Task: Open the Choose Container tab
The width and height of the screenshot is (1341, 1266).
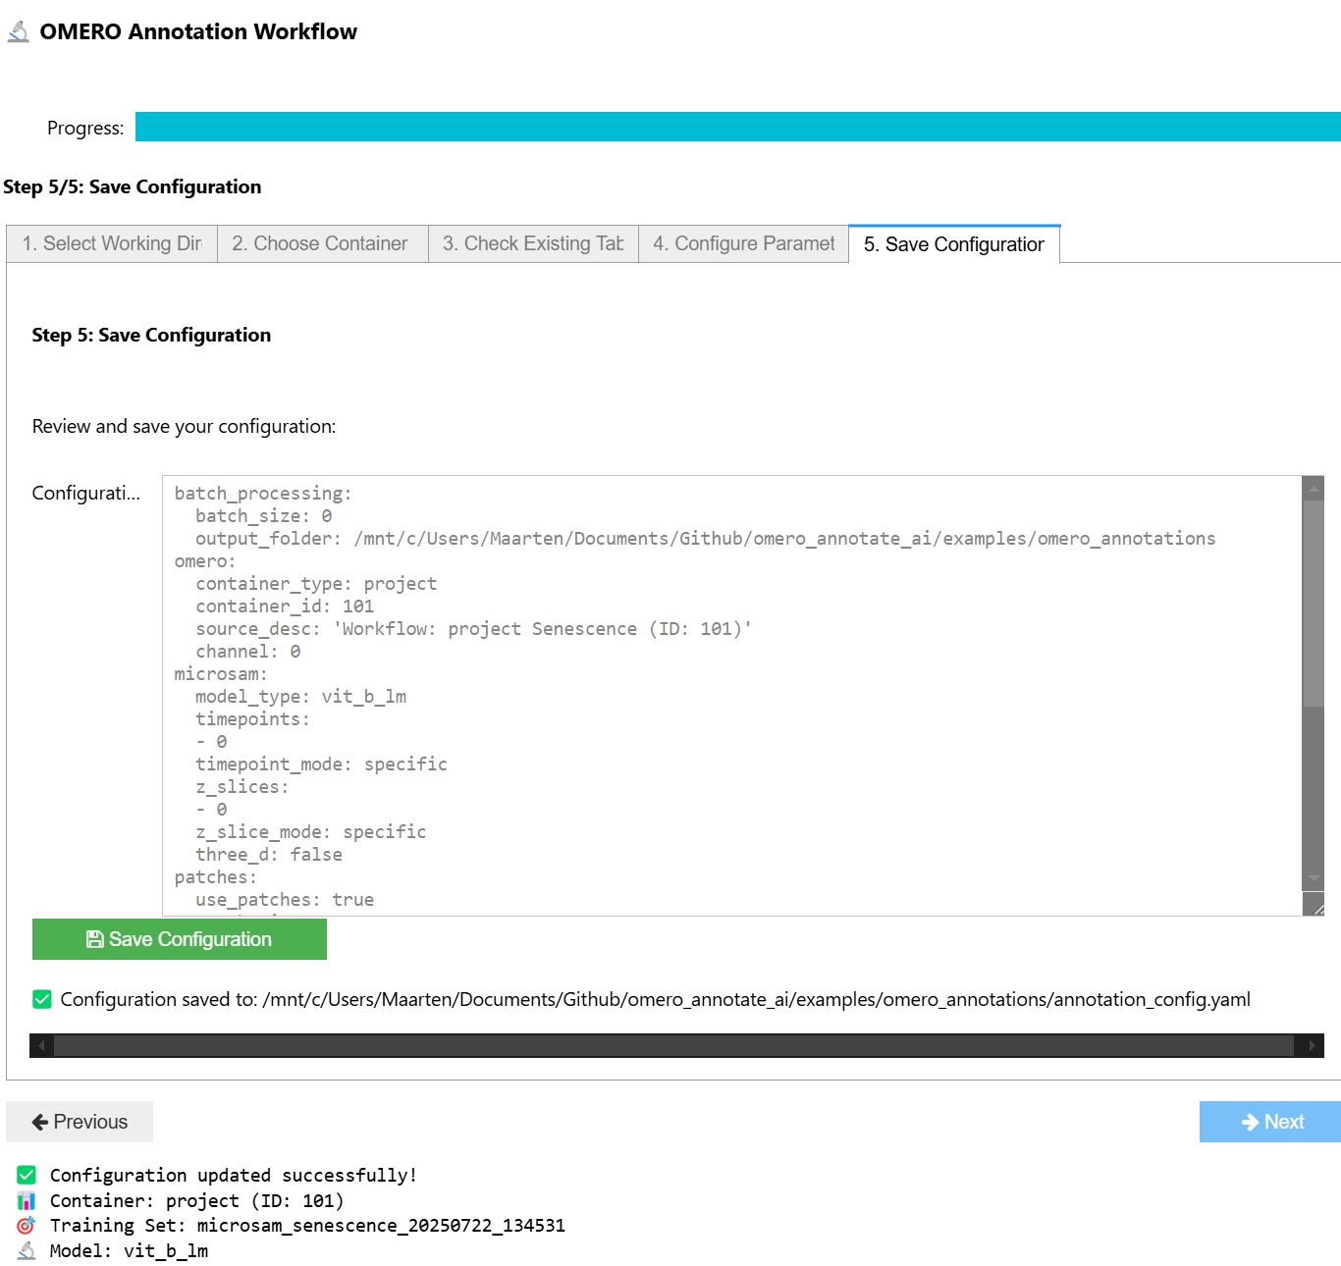Action: [320, 243]
